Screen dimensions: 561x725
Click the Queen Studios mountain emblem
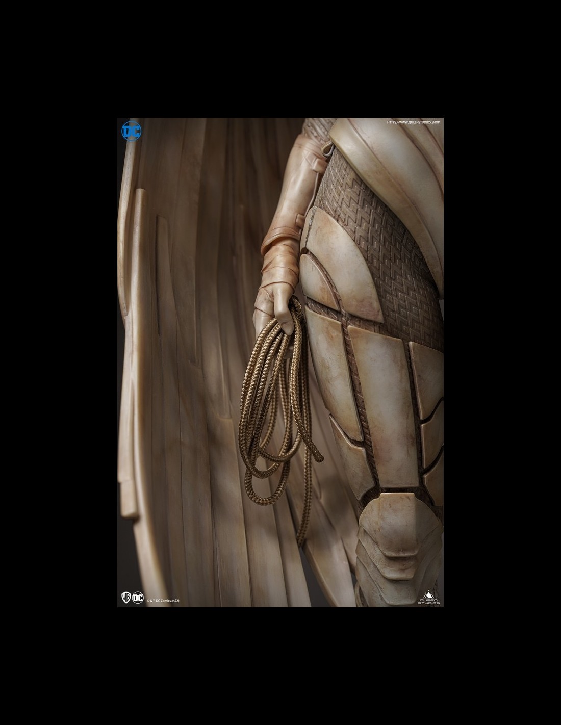[x=428, y=594]
